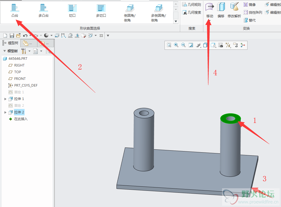
Task: Click 在此插入 (Insert Here) marker
Action: [18, 119]
